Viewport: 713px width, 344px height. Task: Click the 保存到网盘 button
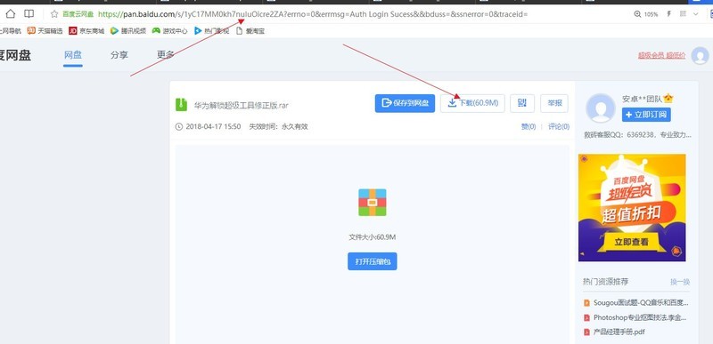pos(406,103)
